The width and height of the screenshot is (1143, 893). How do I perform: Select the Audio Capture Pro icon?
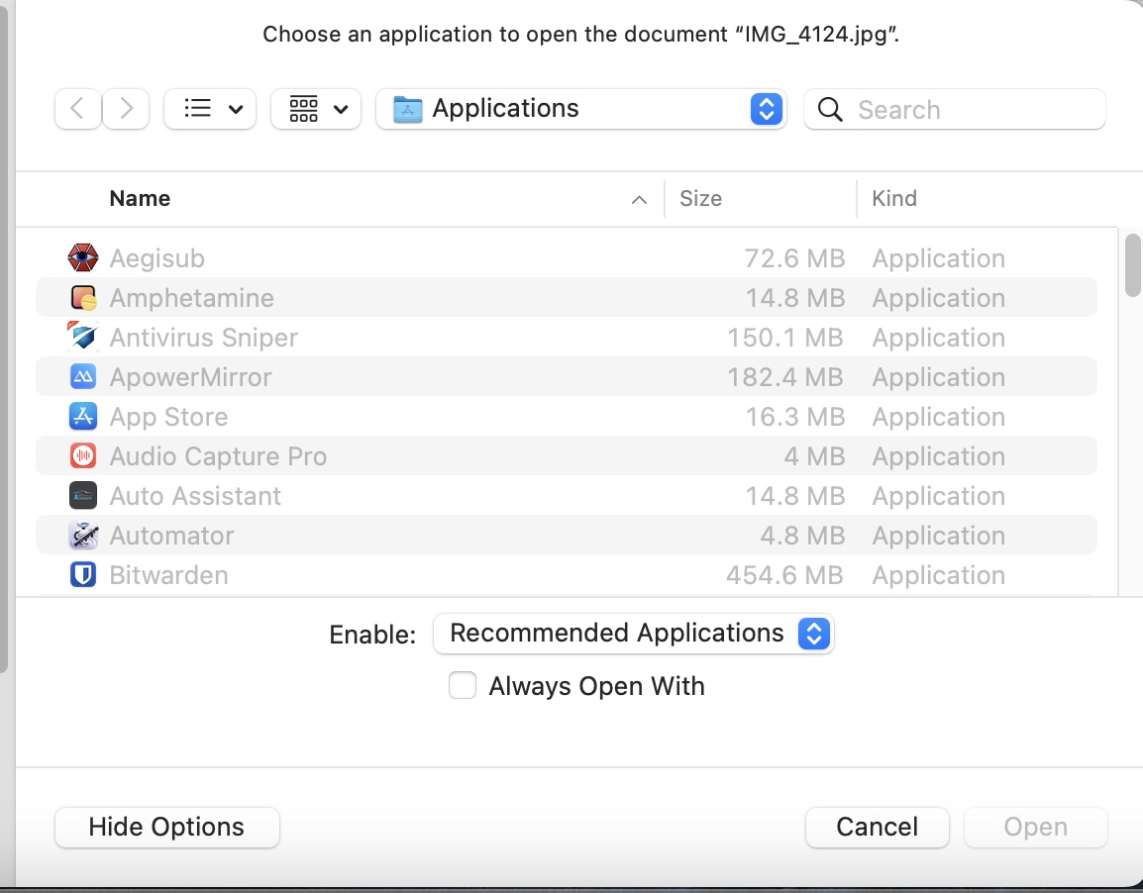[83, 456]
